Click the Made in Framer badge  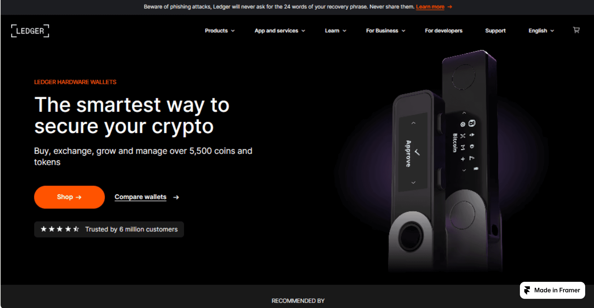point(552,290)
